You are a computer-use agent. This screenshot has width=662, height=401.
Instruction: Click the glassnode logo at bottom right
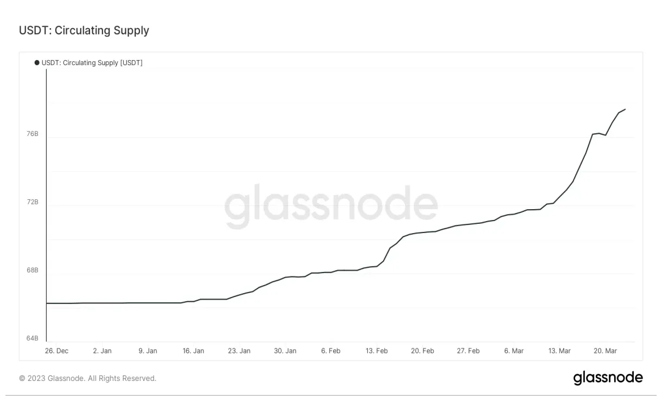point(608,378)
